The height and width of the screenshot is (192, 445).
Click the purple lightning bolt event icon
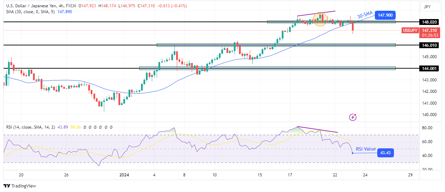353,117
